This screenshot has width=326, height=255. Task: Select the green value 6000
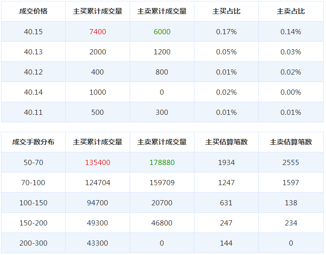coord(162,32)
